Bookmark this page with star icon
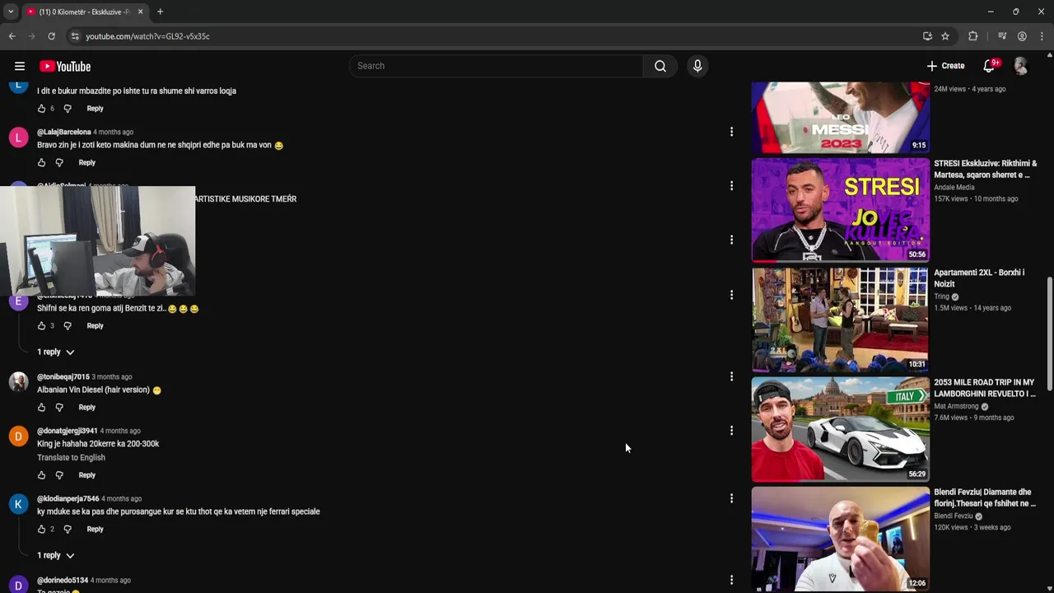 pos(945,36)
